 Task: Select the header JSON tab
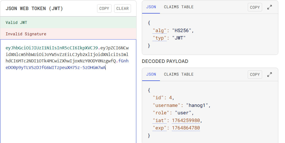click(151, 7)
